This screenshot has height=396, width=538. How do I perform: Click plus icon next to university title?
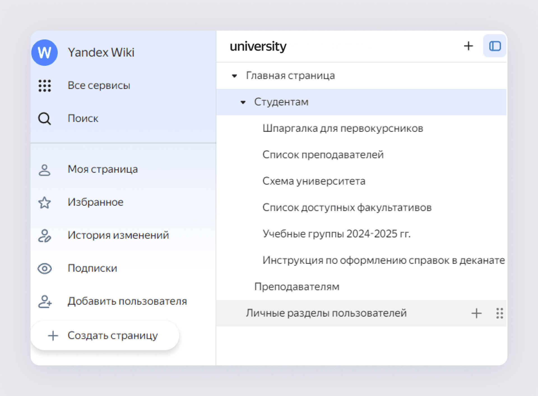(468, 46)
